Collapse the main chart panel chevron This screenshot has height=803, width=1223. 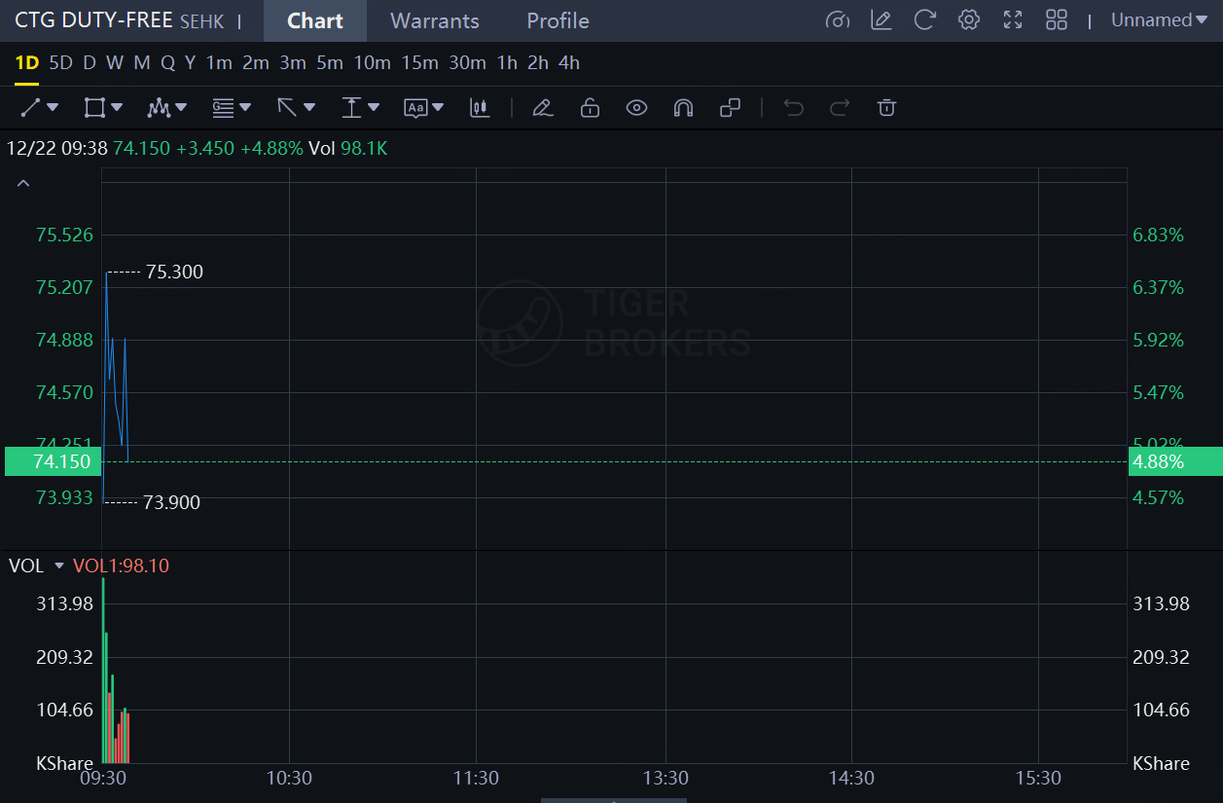tap(23, 183)
